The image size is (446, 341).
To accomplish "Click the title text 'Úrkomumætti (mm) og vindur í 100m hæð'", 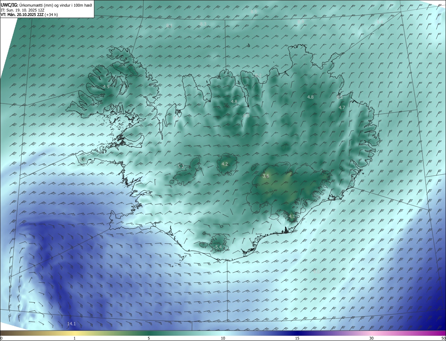I will tap(56, 5).
